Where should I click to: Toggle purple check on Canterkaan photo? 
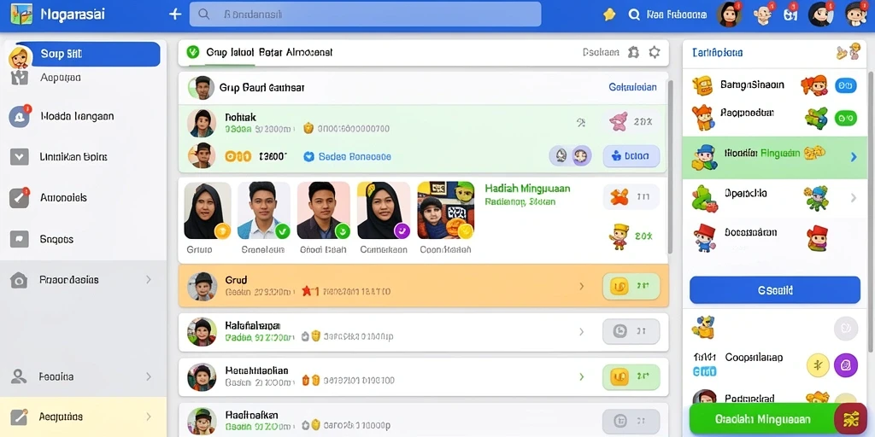[x=402, y=230]
